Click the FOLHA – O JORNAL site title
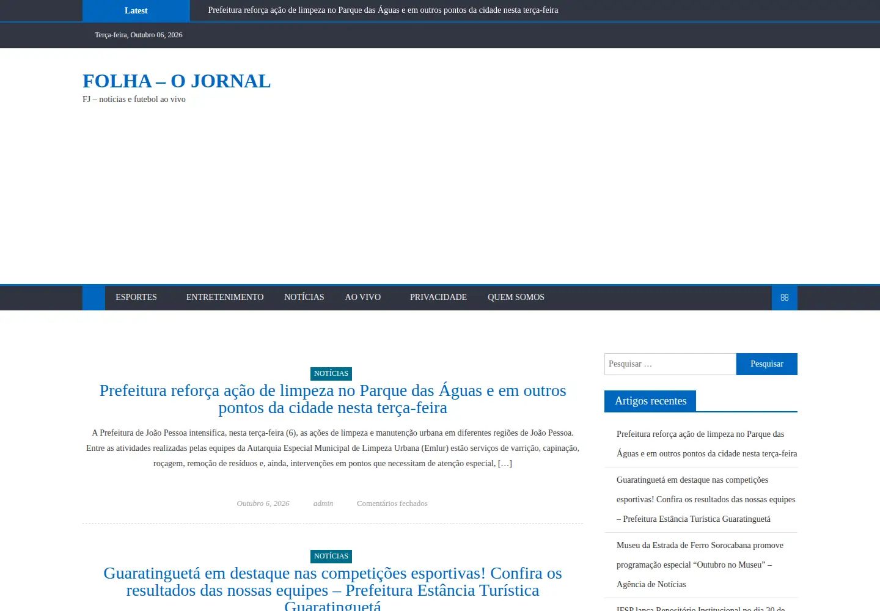The height and width of the screenshot is (611, 880). click(x=177, y=81)
